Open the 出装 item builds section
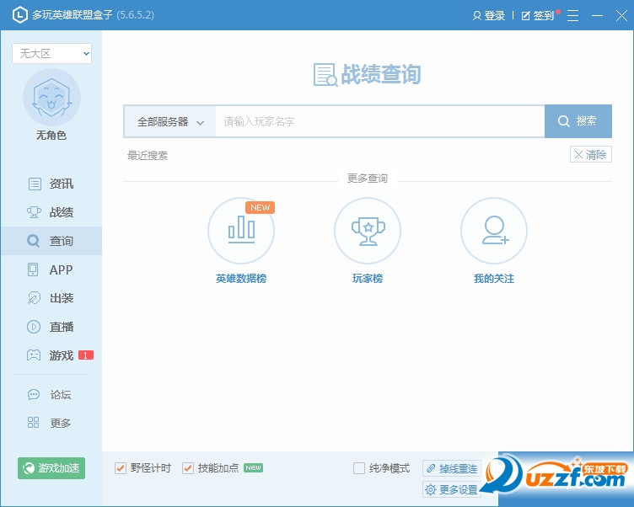 [x=51, y=298]
